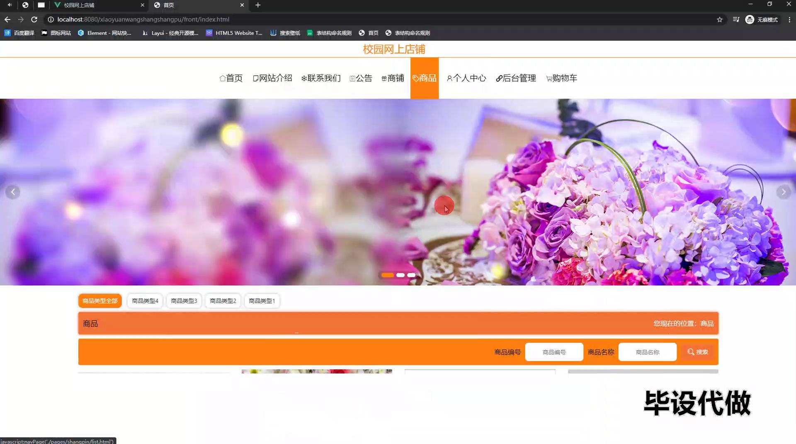The height and width of the screenshot is (444, 796).
Task: Open the 后台管理 link
Action: click(516, 78)
